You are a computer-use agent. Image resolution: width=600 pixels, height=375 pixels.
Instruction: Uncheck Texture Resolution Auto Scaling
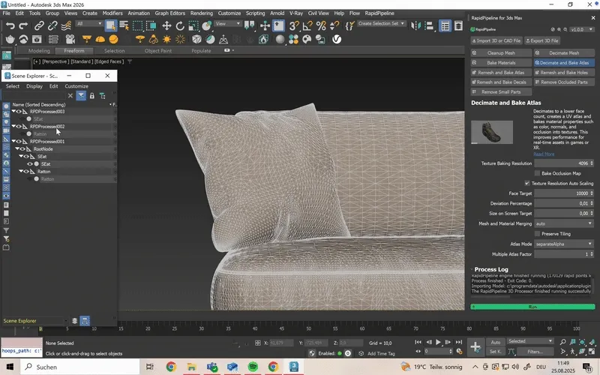(x=527, y=183)
